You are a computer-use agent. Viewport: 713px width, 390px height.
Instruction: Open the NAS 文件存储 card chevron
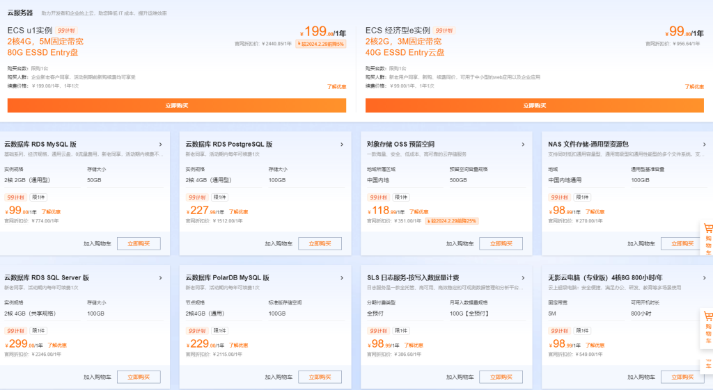[704, 145]
